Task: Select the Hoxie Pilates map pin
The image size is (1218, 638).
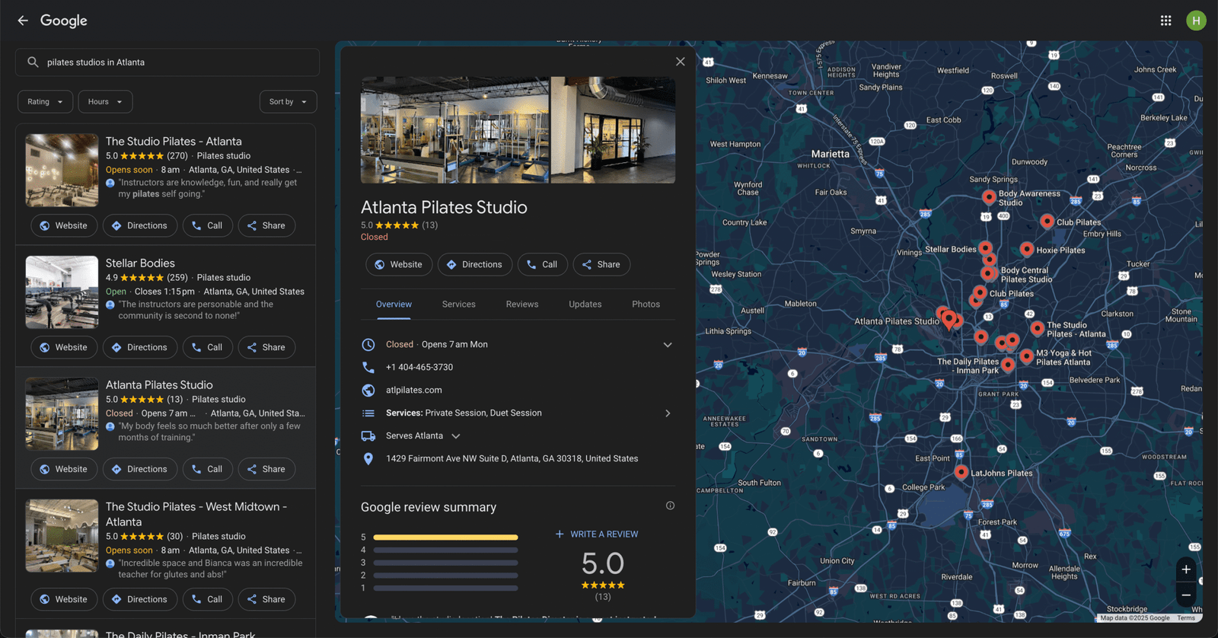Action: 1026,248
